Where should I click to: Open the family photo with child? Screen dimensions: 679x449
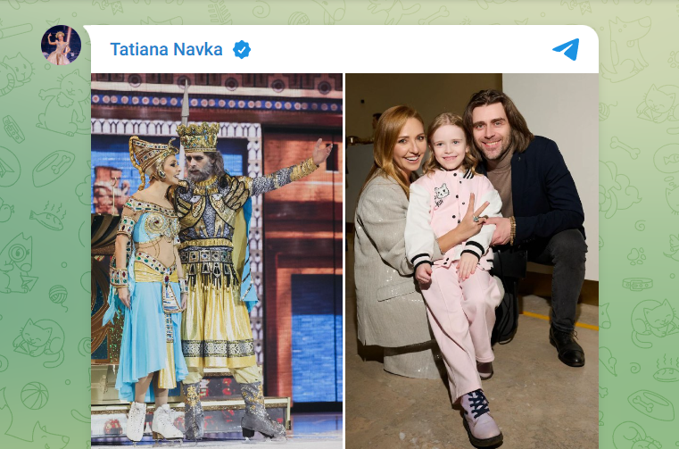(x=472, y=261)
